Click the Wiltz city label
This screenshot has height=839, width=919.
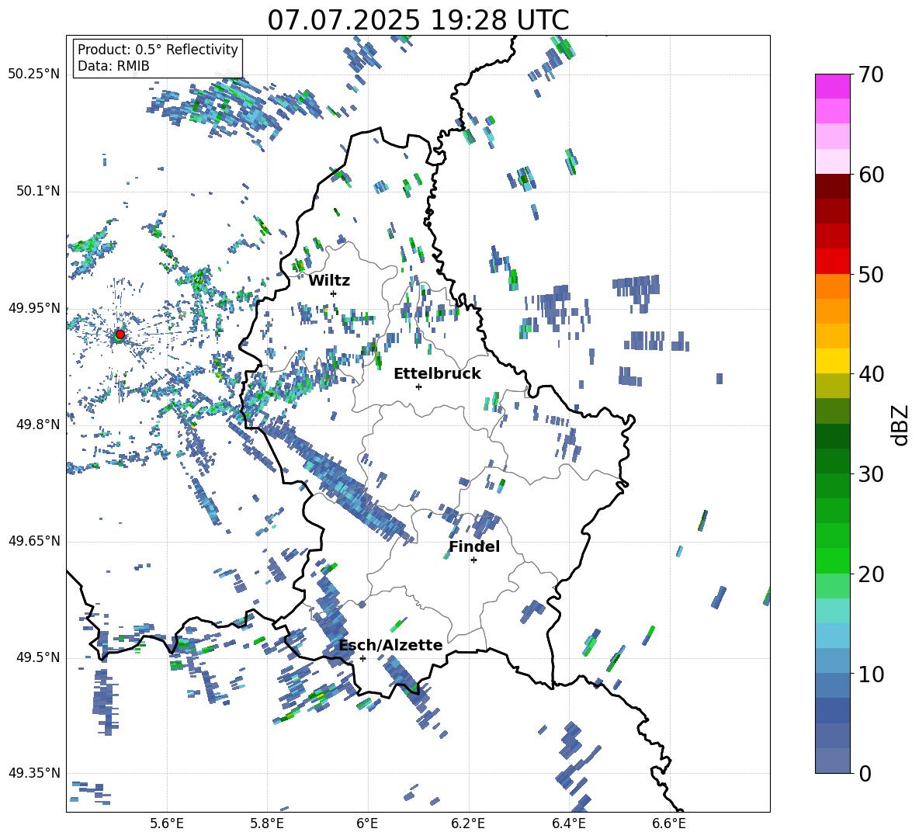click(x=329, y=281)
